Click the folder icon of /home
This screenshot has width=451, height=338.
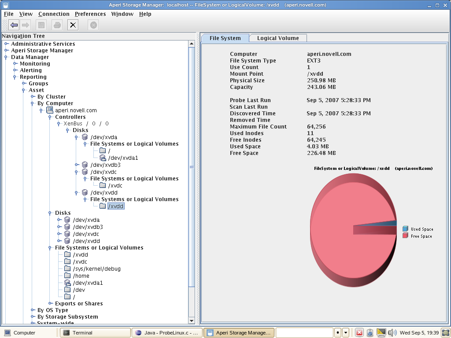(x=67, y=276)
